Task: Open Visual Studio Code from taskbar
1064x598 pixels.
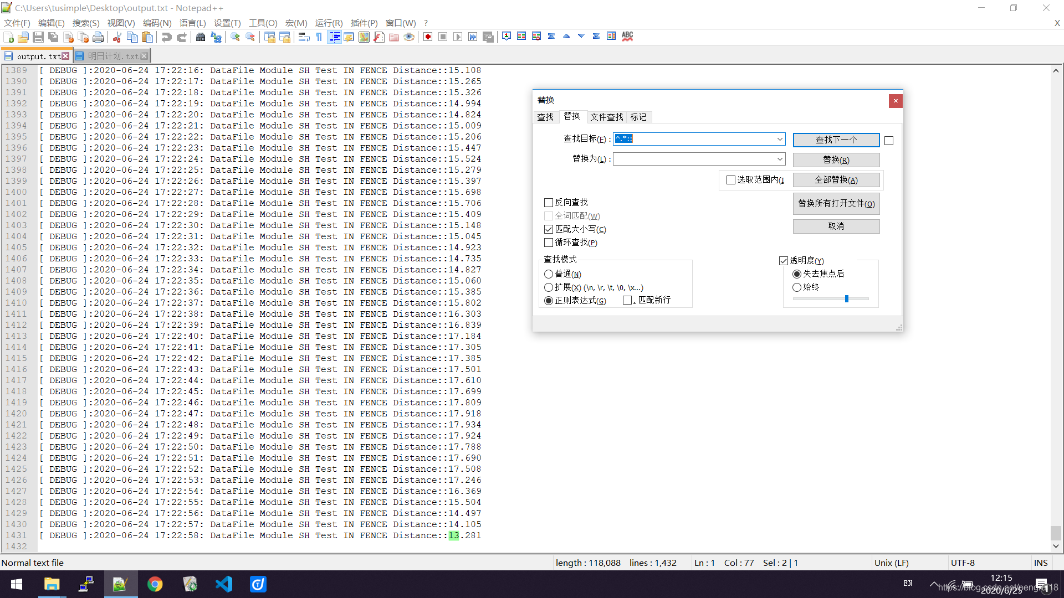Action: tap(224, 584)
